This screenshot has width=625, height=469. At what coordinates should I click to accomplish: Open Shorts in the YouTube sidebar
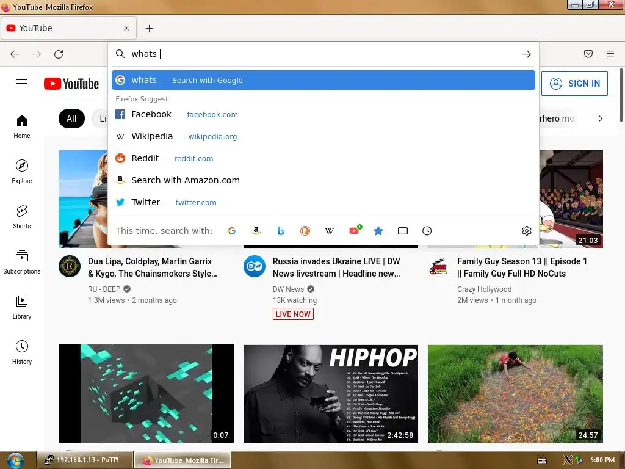coord(22,217)
